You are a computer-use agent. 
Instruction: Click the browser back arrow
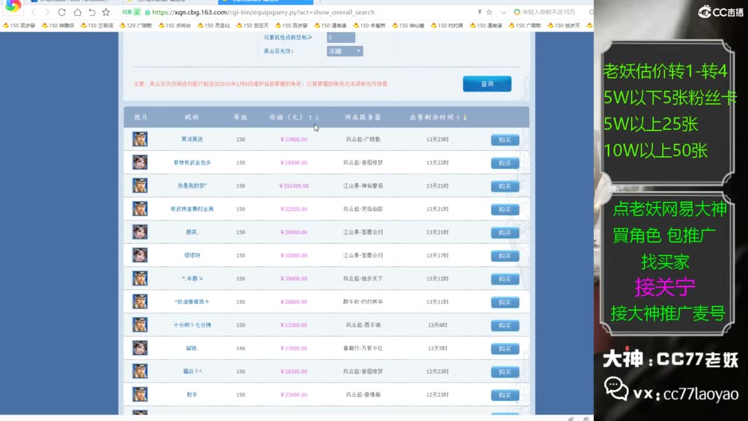(x=33, y=12)
